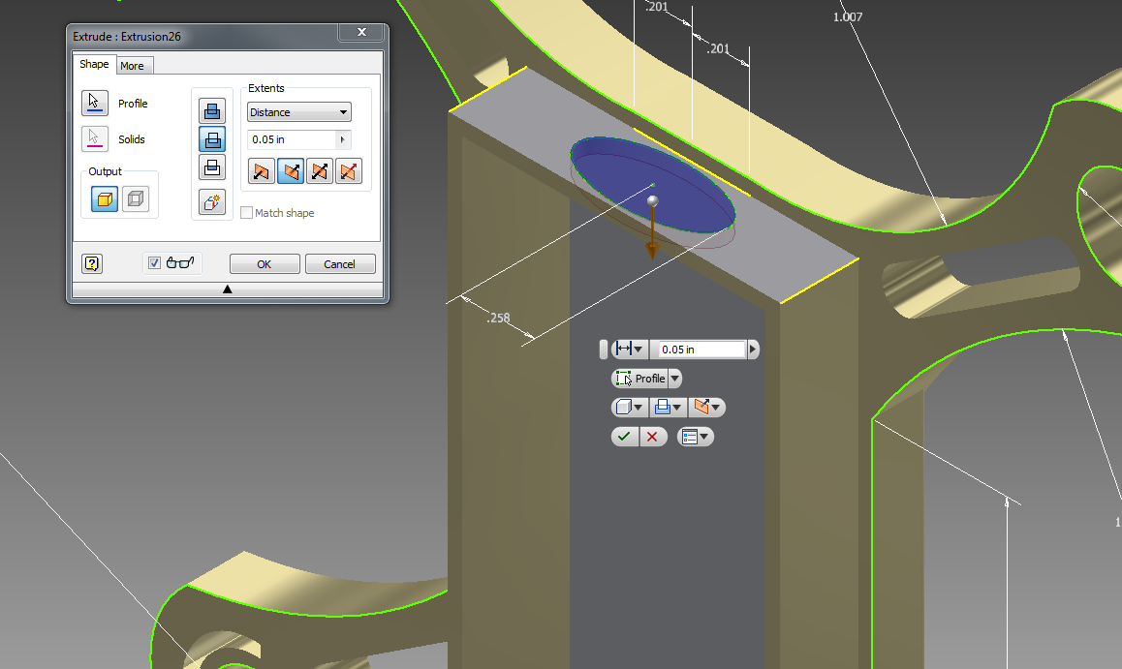1122x669 pixels.
Task: Choose Solid output type
Action: pos(105,198)
